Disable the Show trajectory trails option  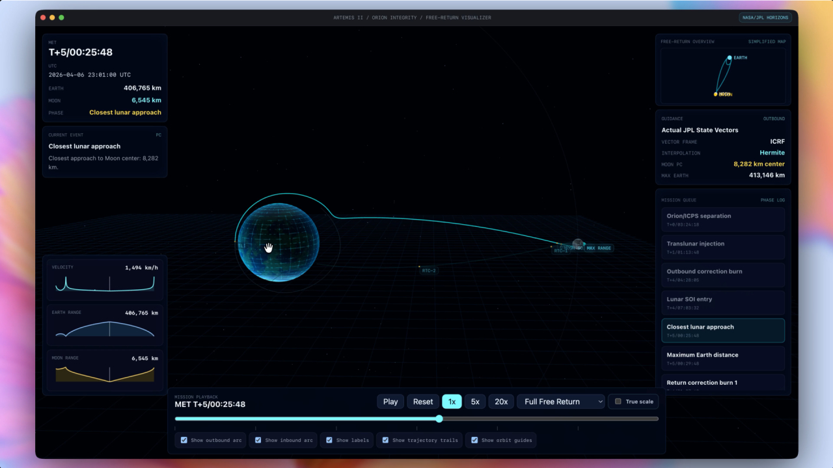coord(387,440)
